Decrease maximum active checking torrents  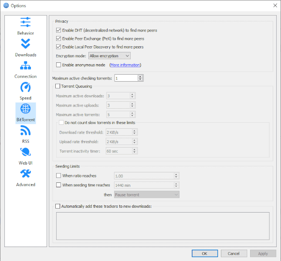tap(140, 79)
